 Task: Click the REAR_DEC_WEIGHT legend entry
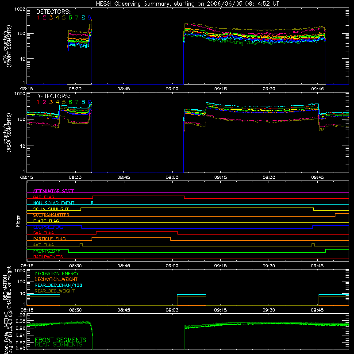54,291
